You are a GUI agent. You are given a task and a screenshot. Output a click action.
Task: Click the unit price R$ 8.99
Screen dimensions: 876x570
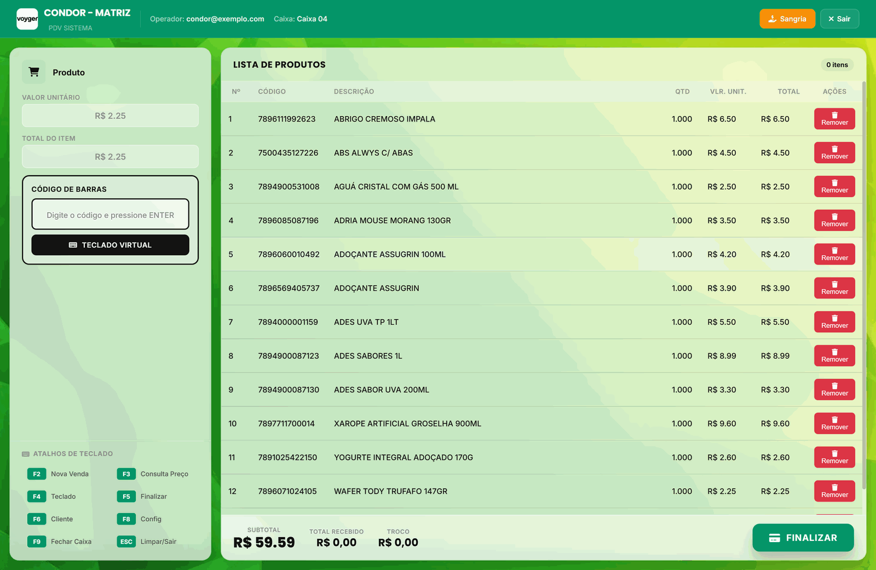tap(722, 356)
